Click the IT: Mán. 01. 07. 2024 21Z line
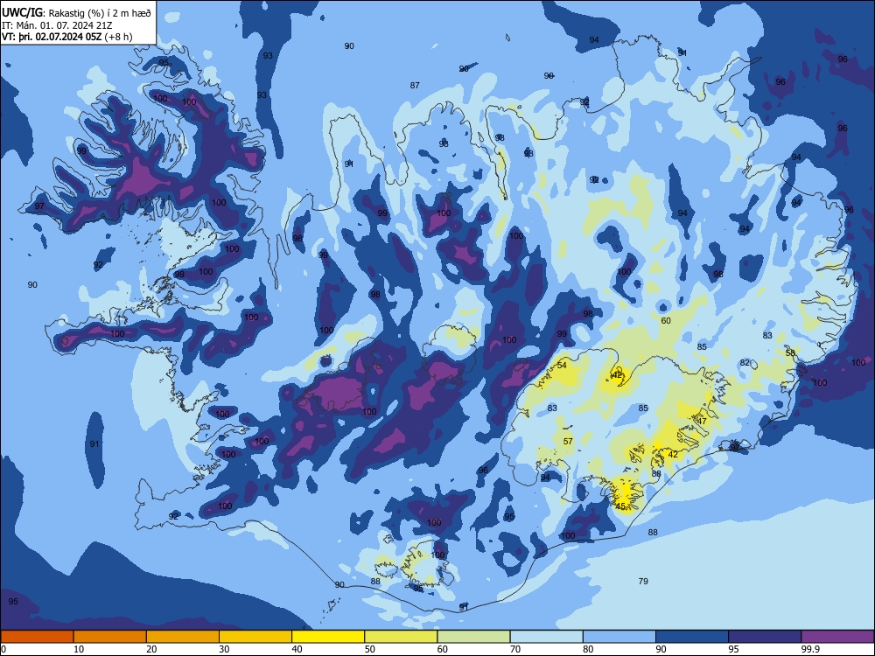The width and height of the screenshot is (875, 656). [57, 25]
